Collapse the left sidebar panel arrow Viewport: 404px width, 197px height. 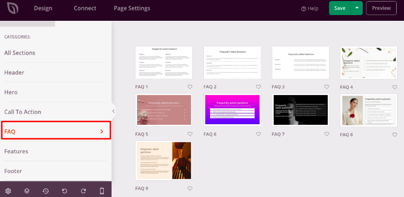(113, 111)
